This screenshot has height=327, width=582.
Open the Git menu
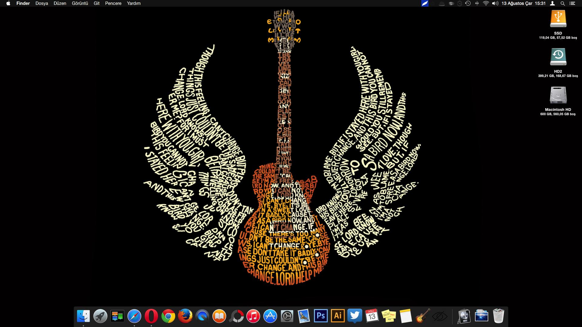pyautogui.click(x=97, y=3)
